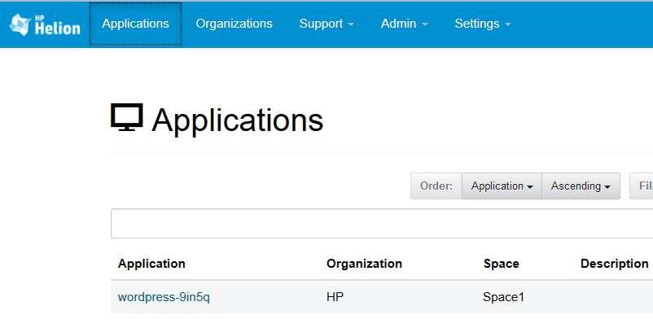The image size is (653, 328).
Task: Click the partially visible Filter button
Action: pyautogui.click(x=642, y=186)
